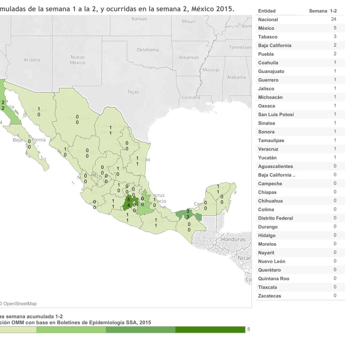The image size is (345, 345).
Task: Click the Entidad column header
Action: [x=267, y=11]
